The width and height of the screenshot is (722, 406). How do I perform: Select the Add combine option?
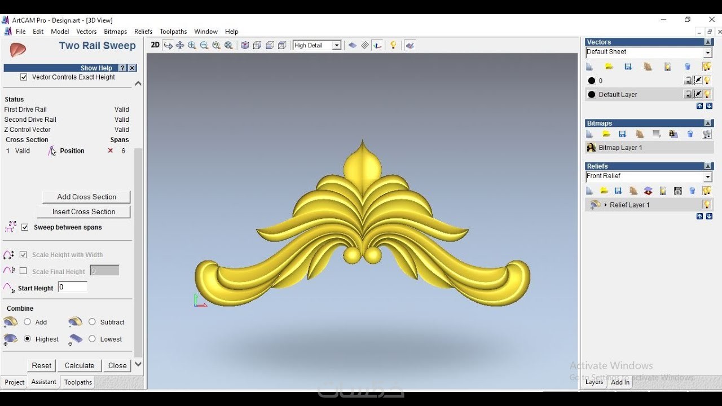(x=28, y=322)
